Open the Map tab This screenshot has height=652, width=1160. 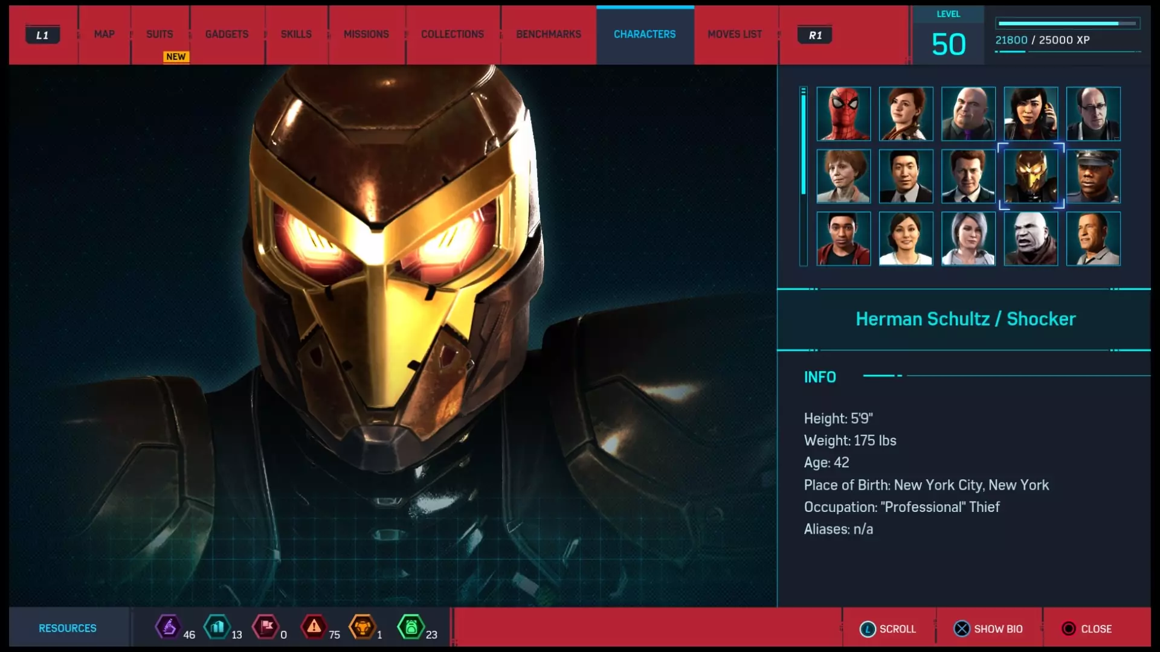tap(104, 34)
